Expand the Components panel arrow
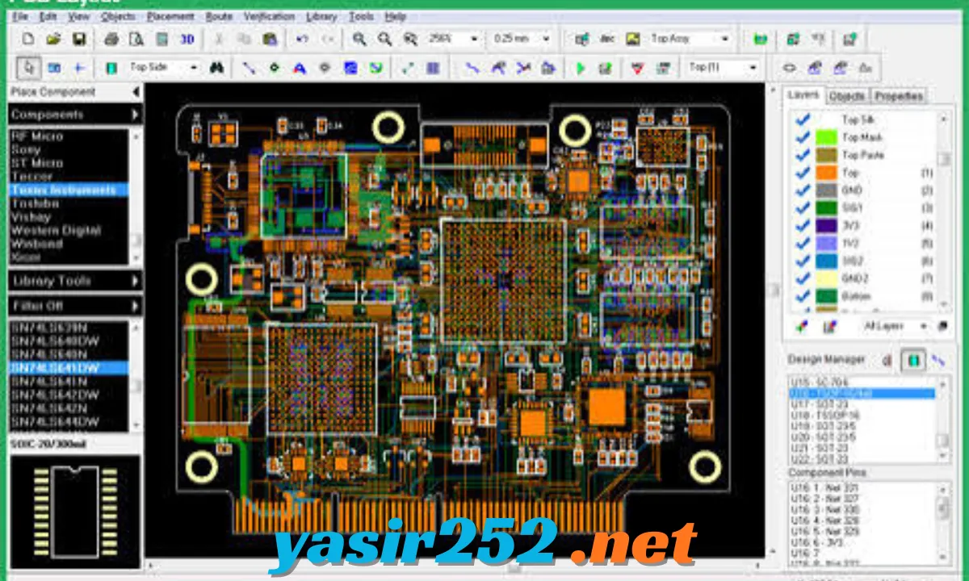This screenshot has height=581, width=969. [x=135, y=115]
